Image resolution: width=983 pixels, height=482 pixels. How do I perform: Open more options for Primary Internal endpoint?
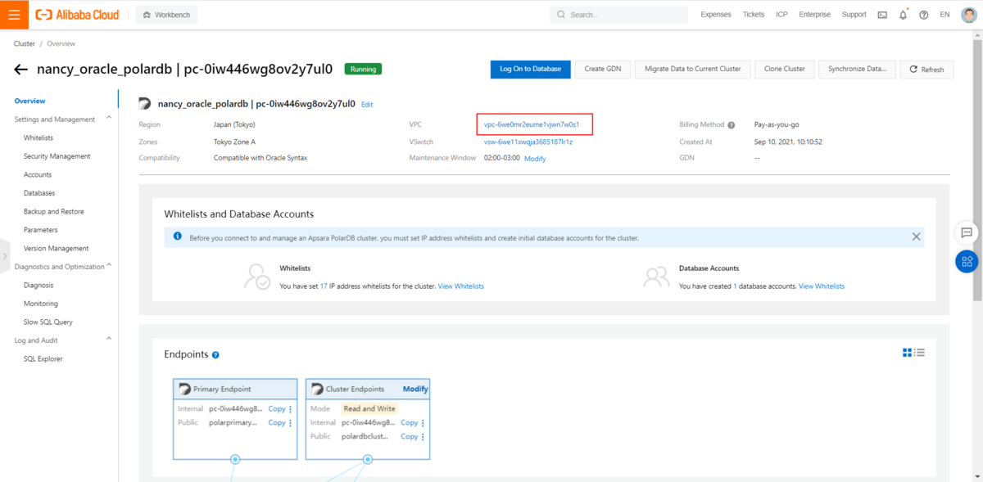pos(290,409)
